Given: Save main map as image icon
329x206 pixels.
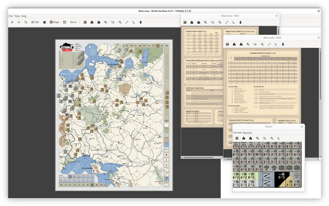Looking at the screenshot, I should click(x=141, y=22).
